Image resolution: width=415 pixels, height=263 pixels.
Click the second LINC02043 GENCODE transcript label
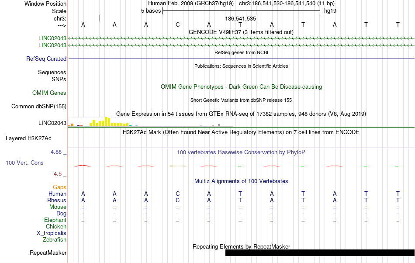click(x=52, y=45)
